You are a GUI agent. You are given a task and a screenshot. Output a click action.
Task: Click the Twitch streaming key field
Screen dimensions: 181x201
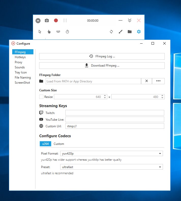point(115,113)
